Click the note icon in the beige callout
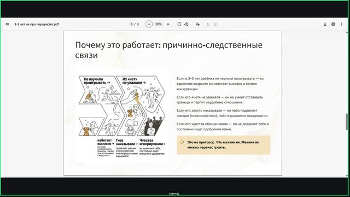The image size is (350, 197). coord(182,142)
